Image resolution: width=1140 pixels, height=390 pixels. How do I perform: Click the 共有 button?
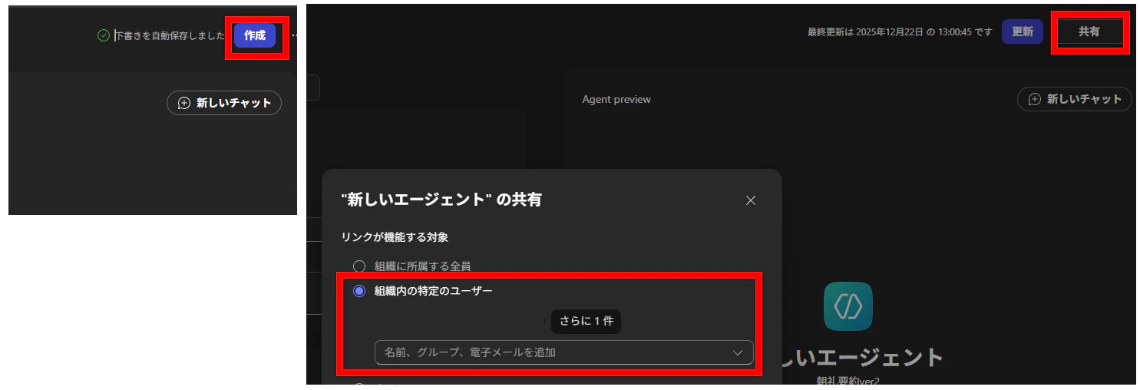1089,31
